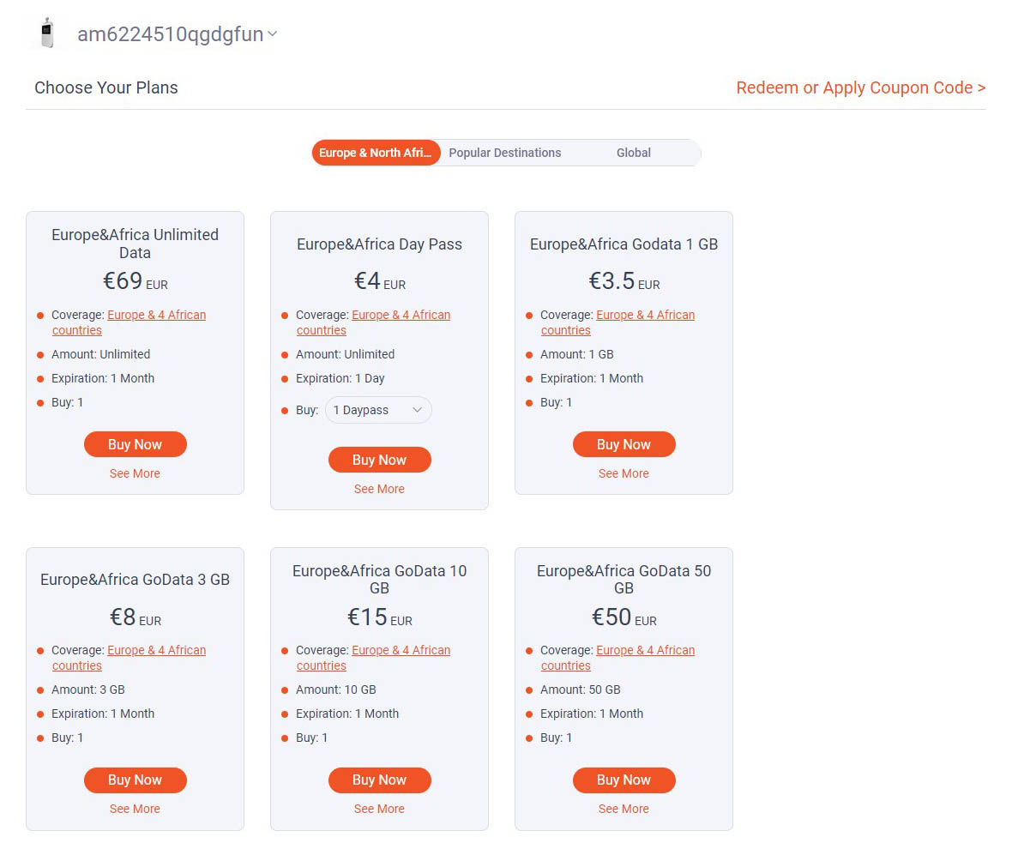The height and width of the screenshot is (849, 1012).
Task: Buy the GoData 50 GB plan
Action: point(624,780)
